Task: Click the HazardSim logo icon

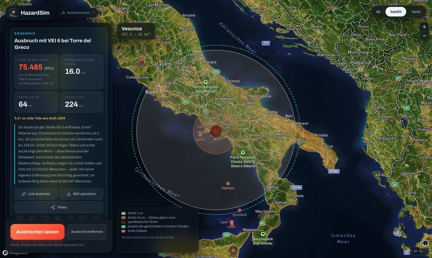Action: pos(13,12)
